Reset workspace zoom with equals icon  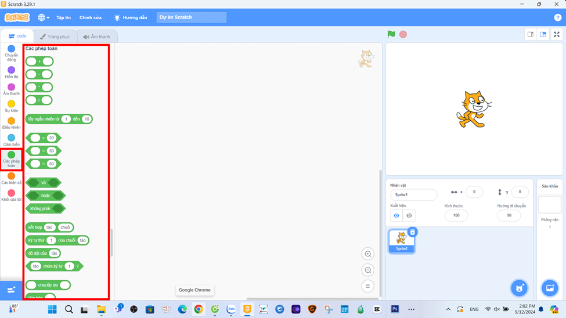[x=368, y=286]
